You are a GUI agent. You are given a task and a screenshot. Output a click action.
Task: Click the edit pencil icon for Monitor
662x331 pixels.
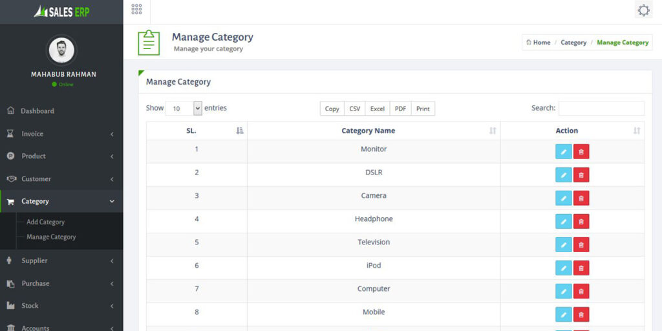(563, 151)
